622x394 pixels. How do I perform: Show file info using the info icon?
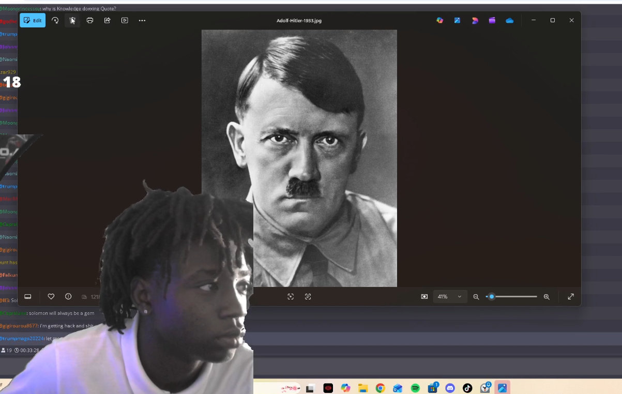point(68,296)
